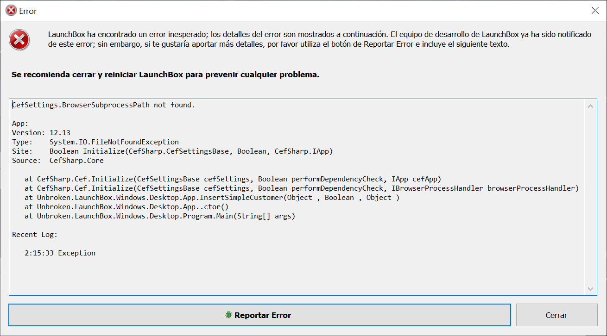Click the green bug icon

pyautogui.click(x=228, y=315)
